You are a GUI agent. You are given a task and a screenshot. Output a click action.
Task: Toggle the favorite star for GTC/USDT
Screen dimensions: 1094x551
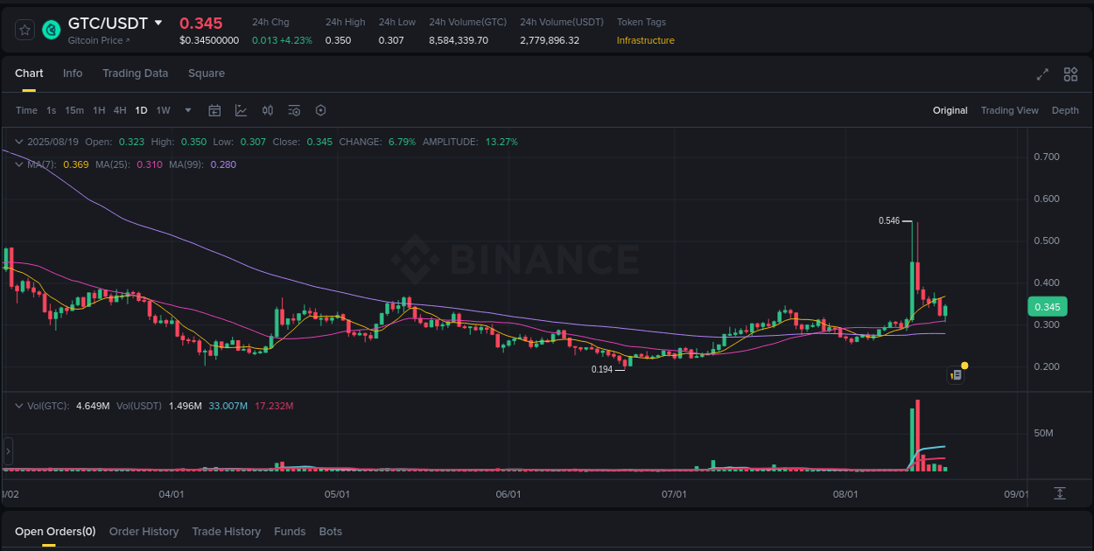[24, 29]
